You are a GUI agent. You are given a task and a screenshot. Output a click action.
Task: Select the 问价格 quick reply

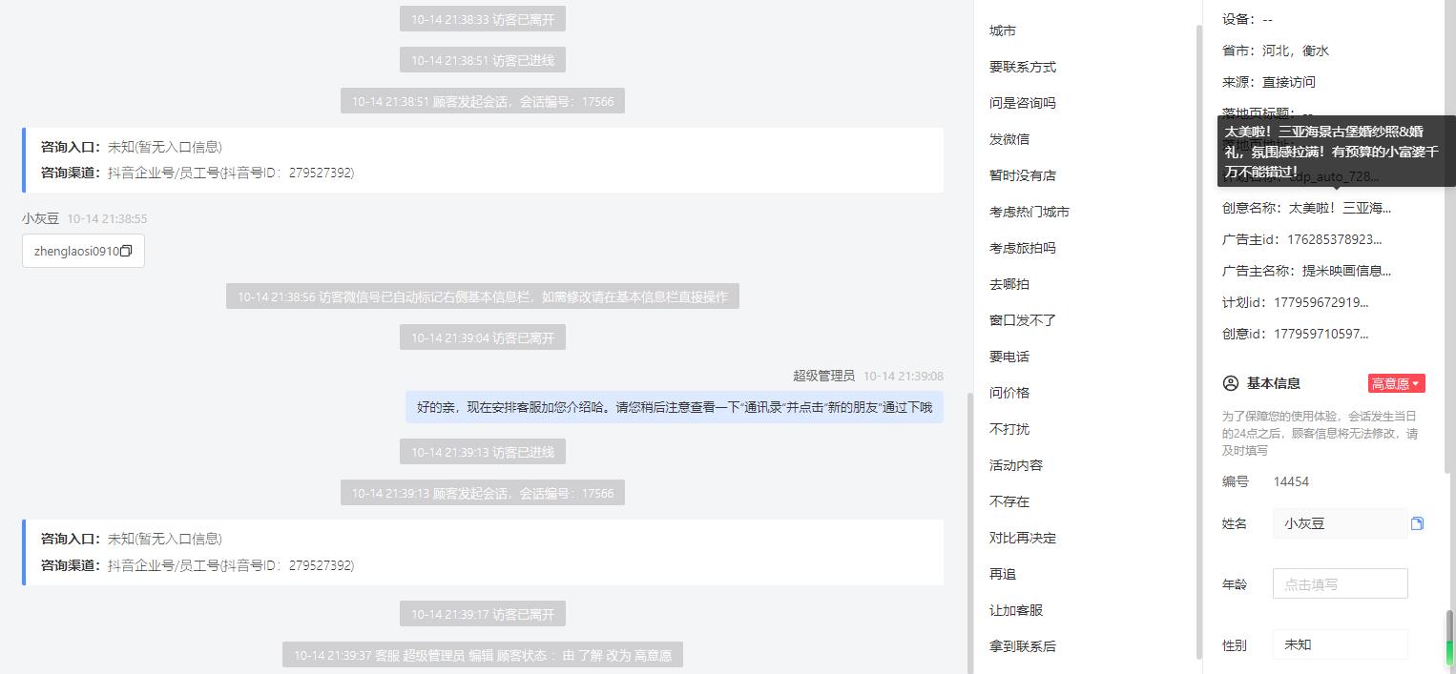1009,393
